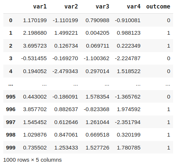Select row index 998
Image resolution: width=175 pixels, height=165 pixels.
[x=11, y=135]
